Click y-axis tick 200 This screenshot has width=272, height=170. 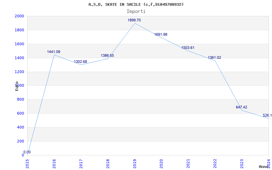20,141
